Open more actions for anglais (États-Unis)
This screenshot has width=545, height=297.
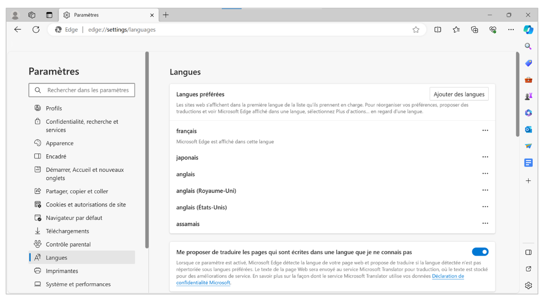[485, 207]
